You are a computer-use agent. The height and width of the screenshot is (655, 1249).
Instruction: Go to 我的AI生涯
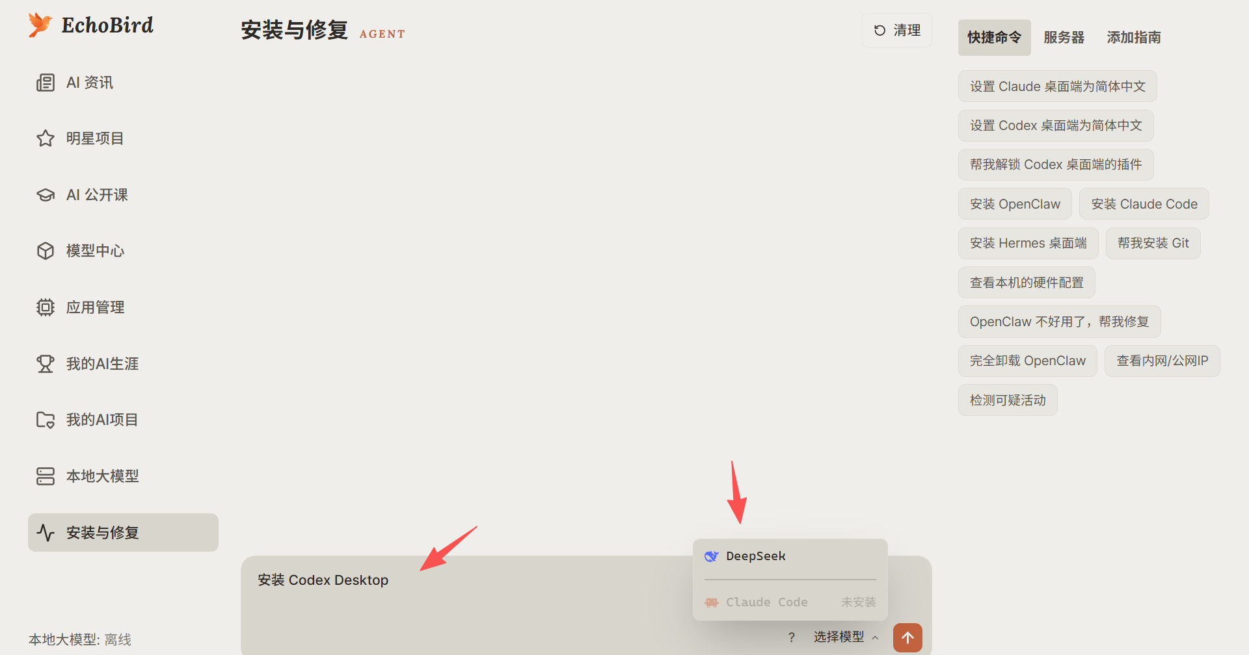123,364
